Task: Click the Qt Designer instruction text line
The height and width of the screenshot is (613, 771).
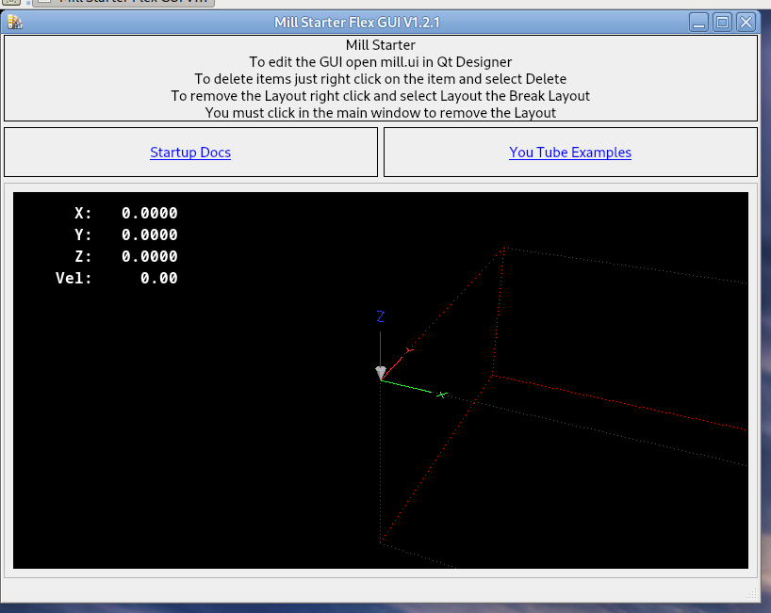Action: (x=381, y=61)
